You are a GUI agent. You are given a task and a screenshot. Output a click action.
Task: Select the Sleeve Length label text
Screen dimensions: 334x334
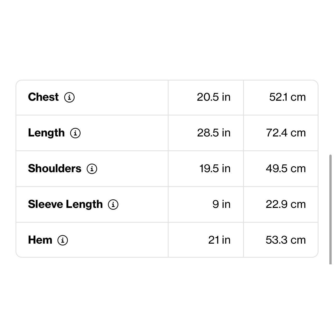(65, 204)
